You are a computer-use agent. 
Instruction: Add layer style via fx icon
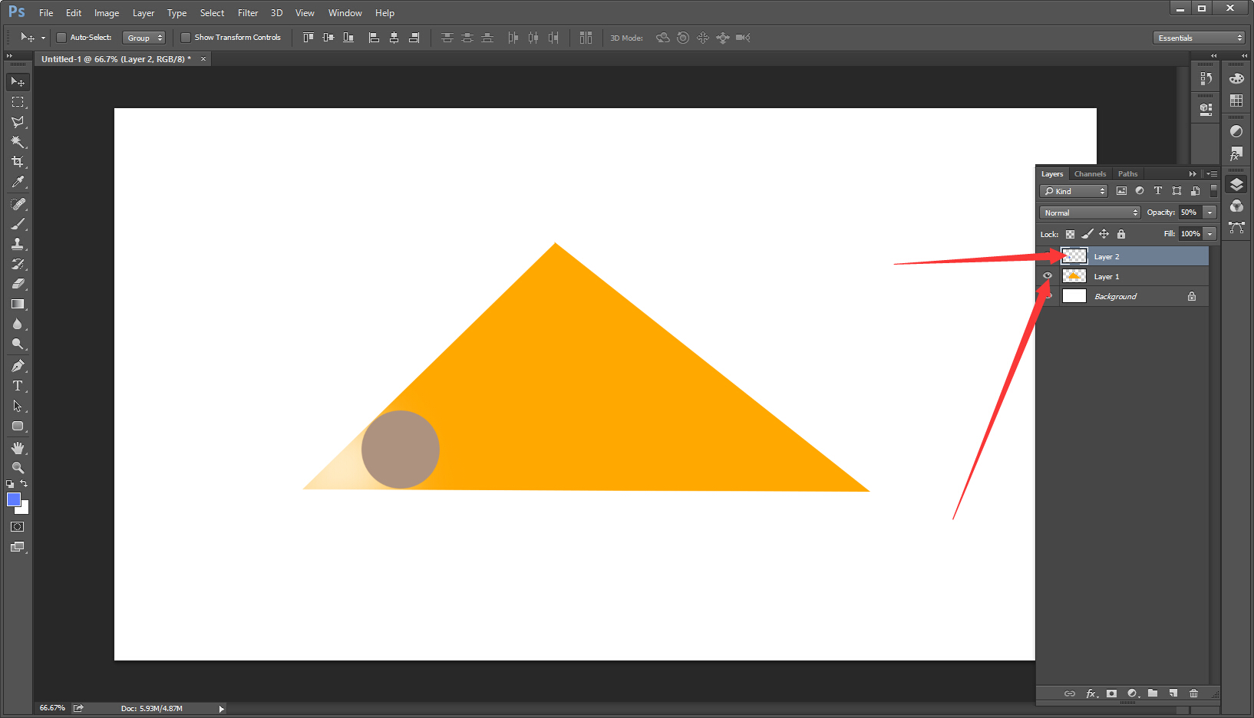point(1091,693)
